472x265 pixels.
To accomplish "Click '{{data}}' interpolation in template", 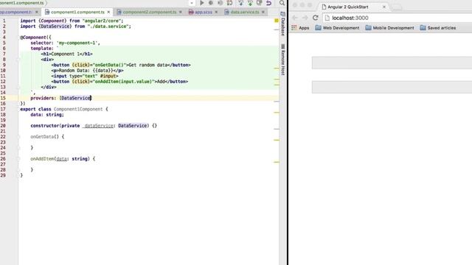I will pos(103,71).
